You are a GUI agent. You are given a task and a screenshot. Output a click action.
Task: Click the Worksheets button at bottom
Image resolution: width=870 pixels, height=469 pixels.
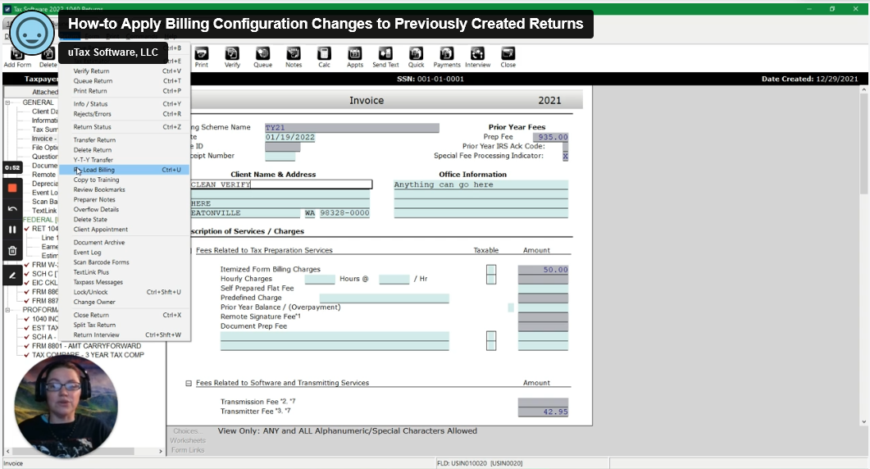(188, 440)
